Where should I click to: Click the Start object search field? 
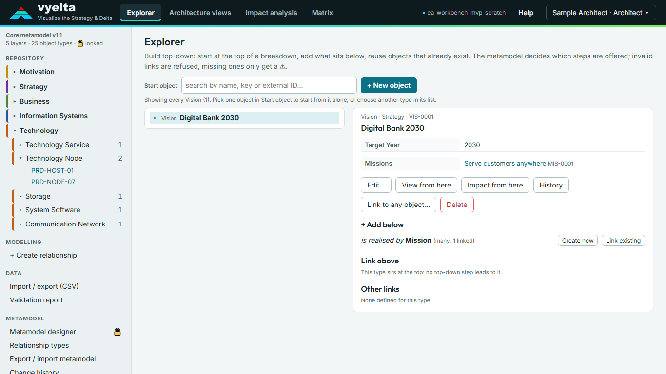[x=269, y=85]
